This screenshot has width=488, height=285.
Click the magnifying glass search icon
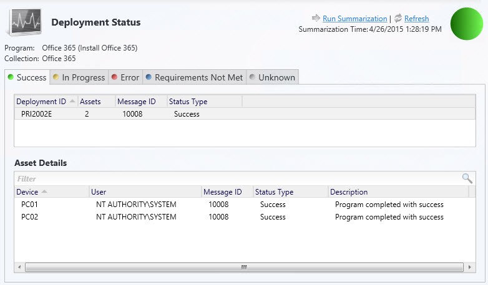click(467, 178)
